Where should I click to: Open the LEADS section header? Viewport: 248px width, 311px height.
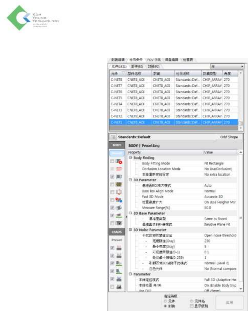pyautogui.click(x=117, y=232)
